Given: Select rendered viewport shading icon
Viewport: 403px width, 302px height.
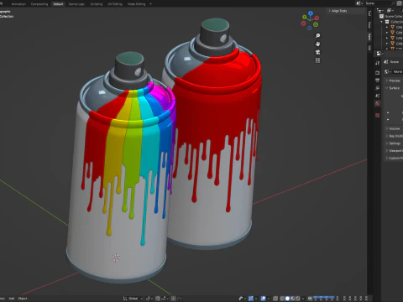Looking at the screenshot, I should click(298, 299).
